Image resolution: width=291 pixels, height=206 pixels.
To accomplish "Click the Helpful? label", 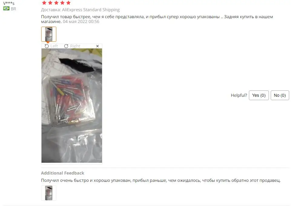I will (239, 95).
